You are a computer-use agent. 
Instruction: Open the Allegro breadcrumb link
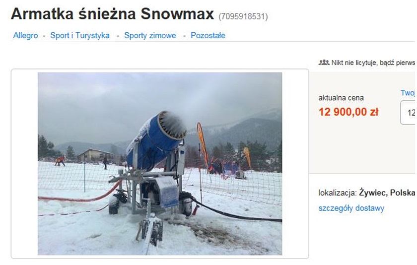coord(25,35)
